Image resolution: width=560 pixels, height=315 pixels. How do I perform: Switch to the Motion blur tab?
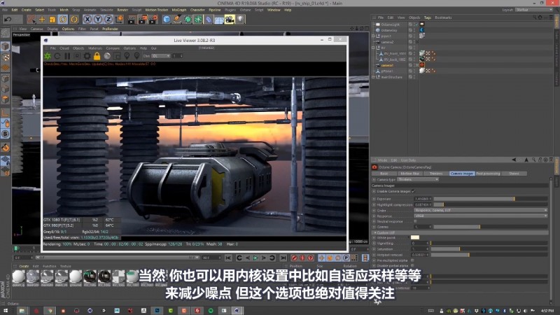(409, 174)
